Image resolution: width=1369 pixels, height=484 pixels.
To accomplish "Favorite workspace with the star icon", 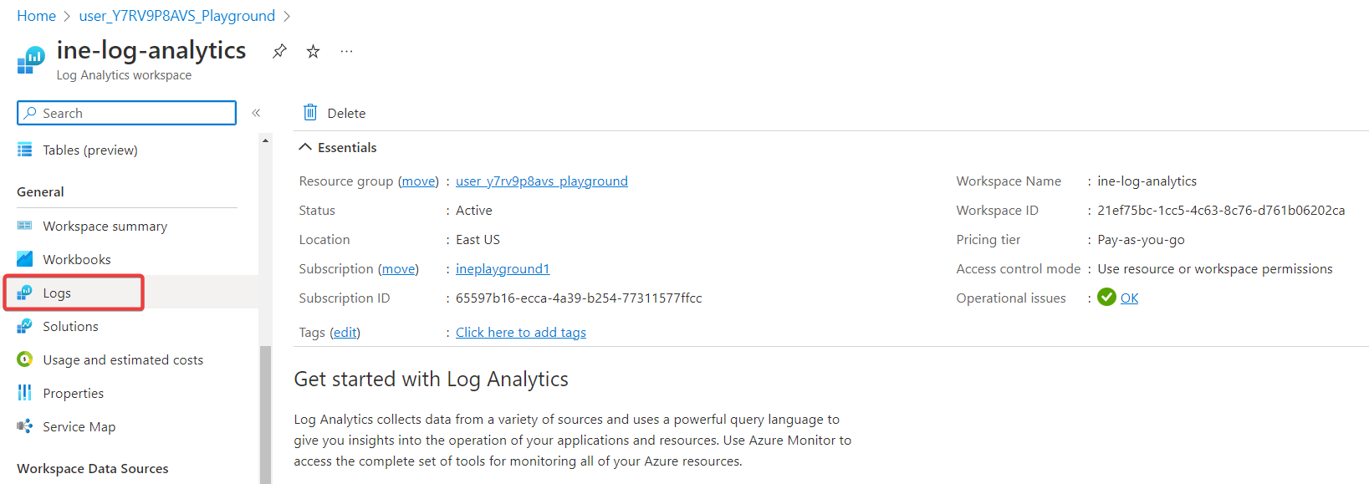I will pyautogui.click(x=313, y=51).
